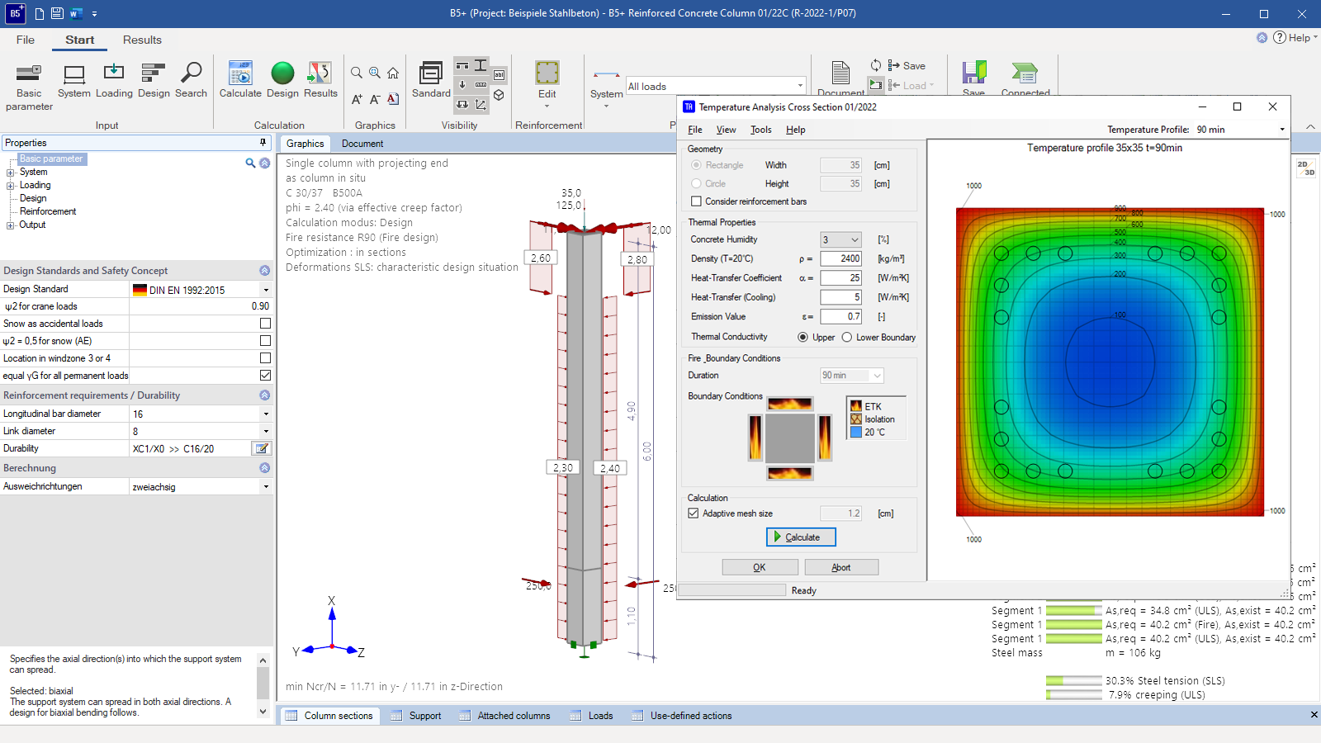This screenshot has height=743, width=1321.
Task: Select the 20 °C blue legend swatch
Action: pos(856,432)
